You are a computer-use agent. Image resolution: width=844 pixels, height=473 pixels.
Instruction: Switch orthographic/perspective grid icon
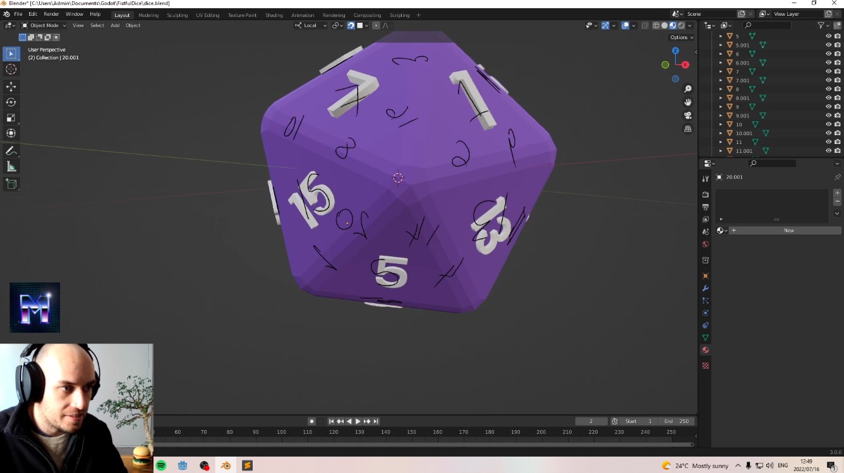pos(688,129)
